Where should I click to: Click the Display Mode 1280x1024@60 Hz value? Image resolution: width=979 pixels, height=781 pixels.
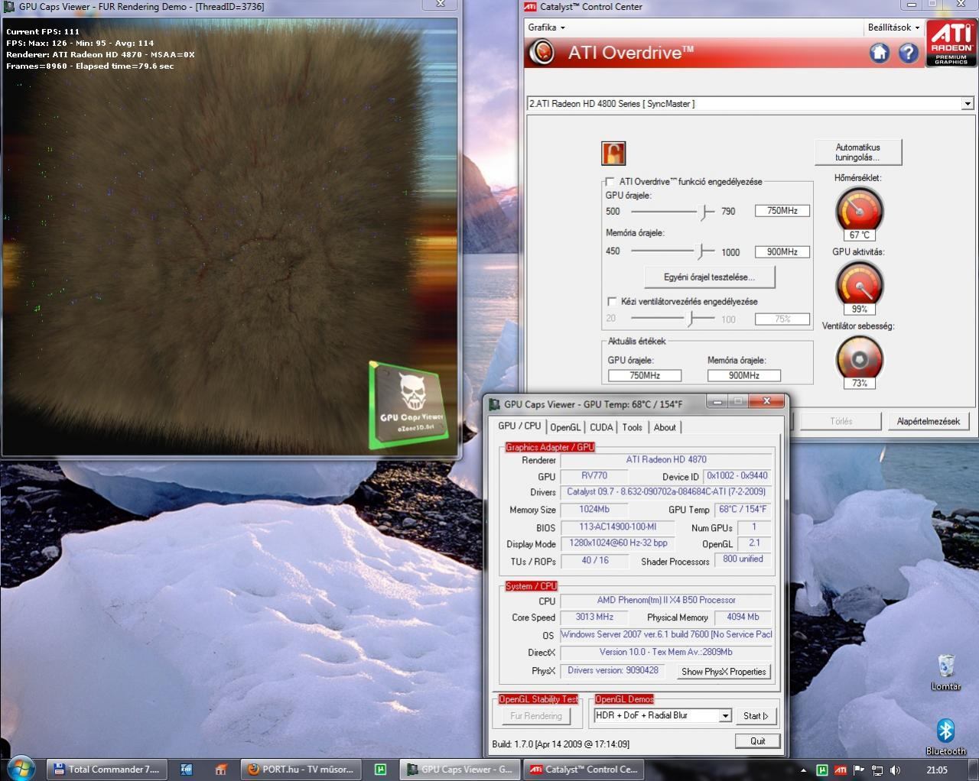point(618,543)
